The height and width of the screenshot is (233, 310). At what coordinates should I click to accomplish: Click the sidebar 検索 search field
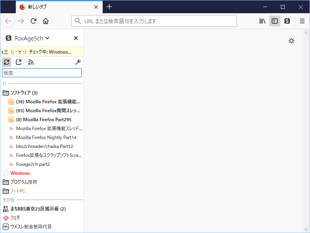[42, 73]
